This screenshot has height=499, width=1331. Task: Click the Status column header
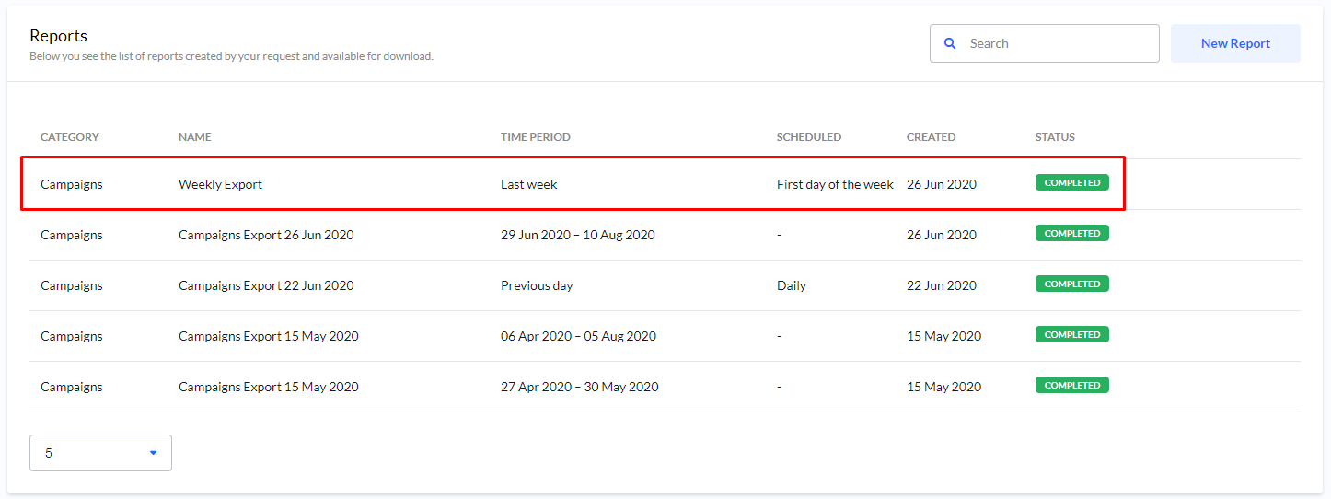click(x=1054, y=137)
